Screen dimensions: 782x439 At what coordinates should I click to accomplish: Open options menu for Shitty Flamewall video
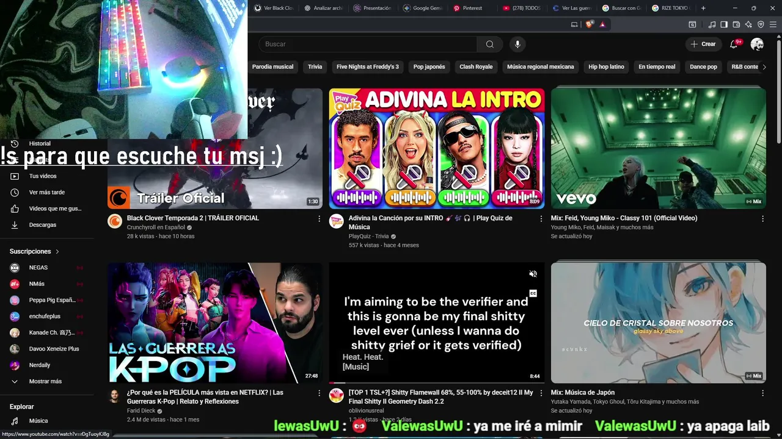pyautogui.click(x=541, y=393)
